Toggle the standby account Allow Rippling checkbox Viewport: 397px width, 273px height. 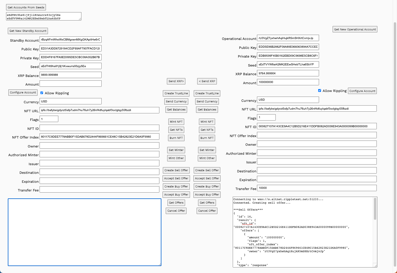(x=42, y=93)
